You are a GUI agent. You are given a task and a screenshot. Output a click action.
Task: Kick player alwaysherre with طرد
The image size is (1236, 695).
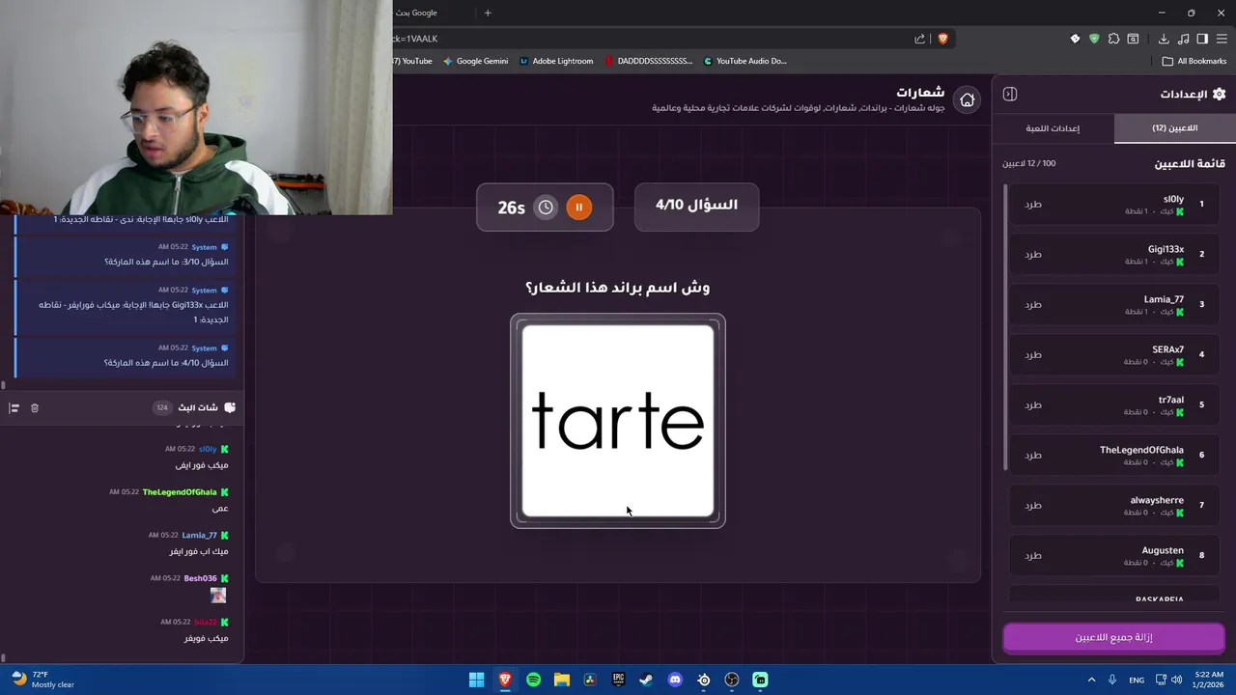click(x=1033, y=506)
